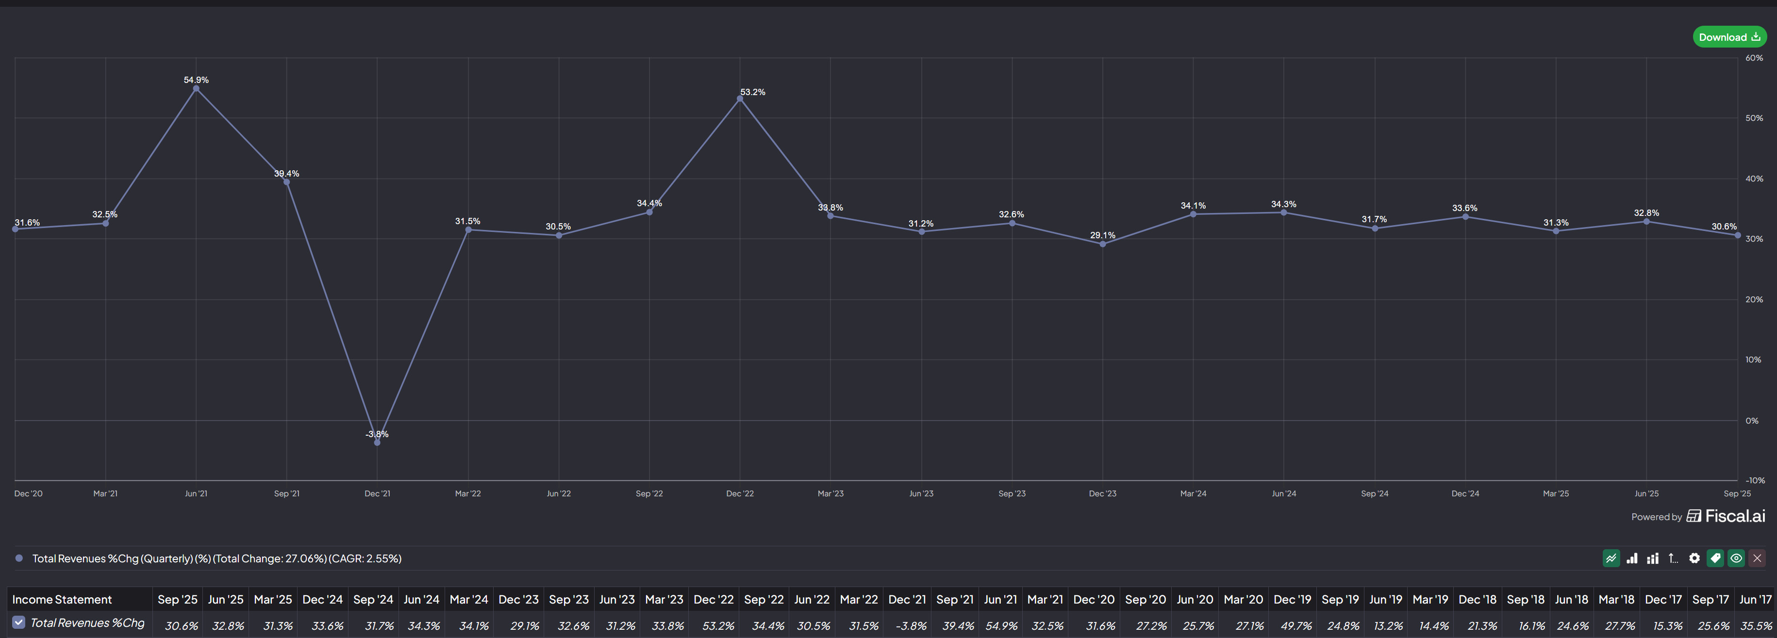Click the 54.9% Jun '21 data point
1777x638 pixels.
[x=196, y=88]
